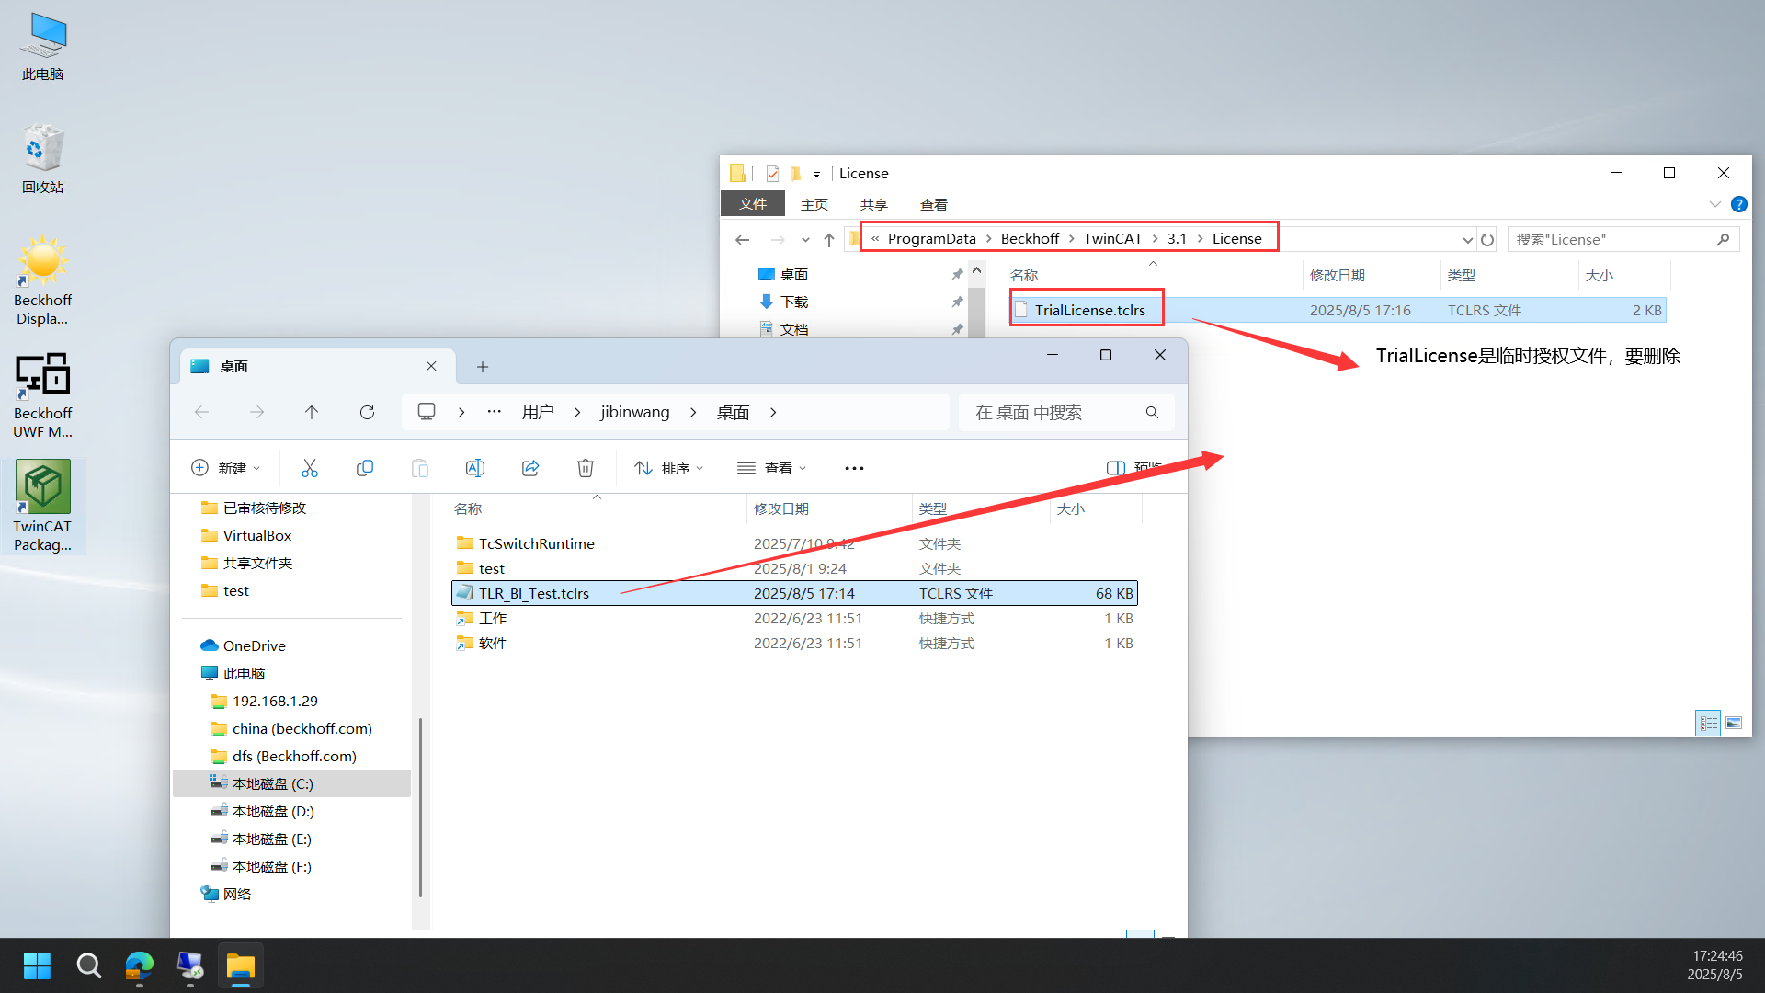1765x993 pixels.
Task: Select the Beckhoff Display desktop shortcut
Action: point(42,280)
